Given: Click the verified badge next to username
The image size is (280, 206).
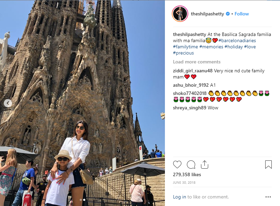Looking at the screenshot, I should 228,14.
